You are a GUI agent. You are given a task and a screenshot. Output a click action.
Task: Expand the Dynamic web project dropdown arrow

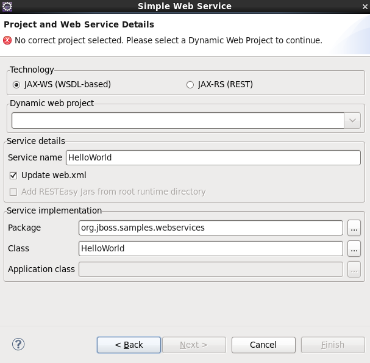pyautogui.click(x=353, y=121)
